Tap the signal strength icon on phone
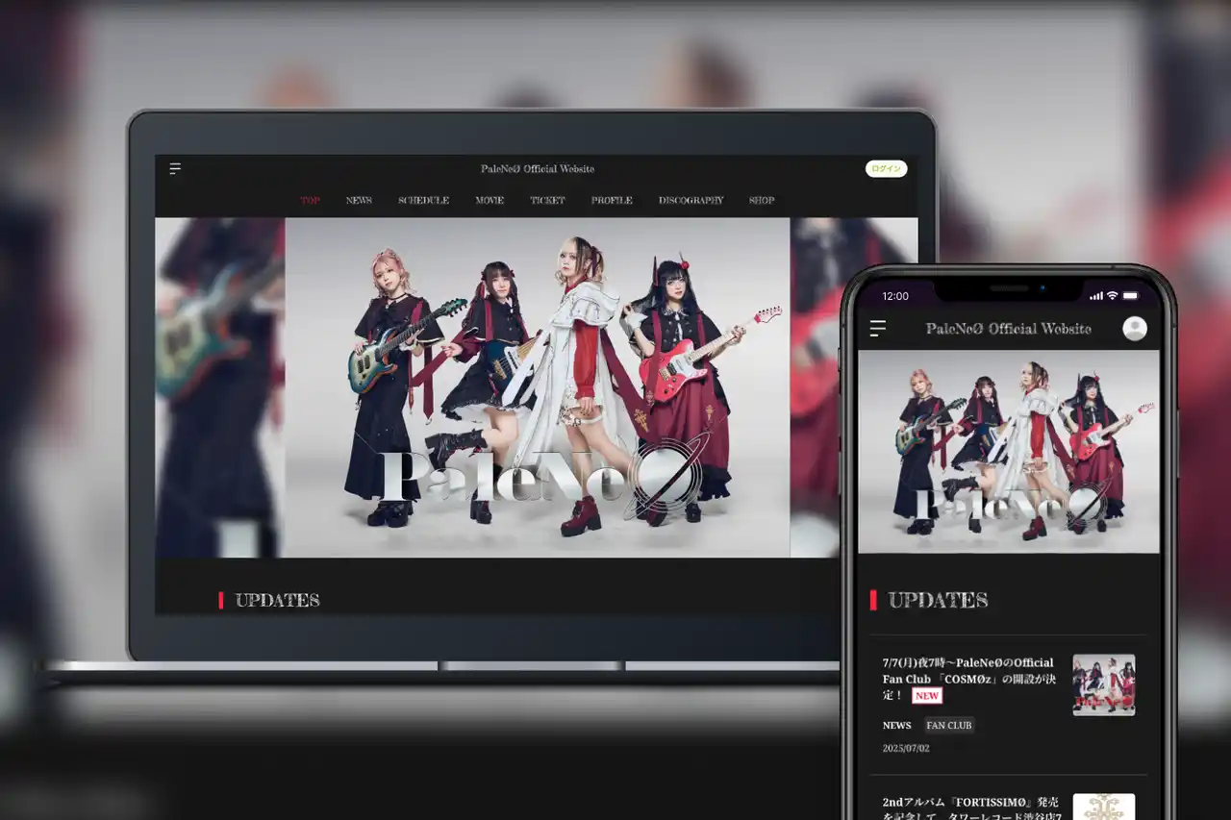This screenshot has height=820, width=1231. [1095, 295]
